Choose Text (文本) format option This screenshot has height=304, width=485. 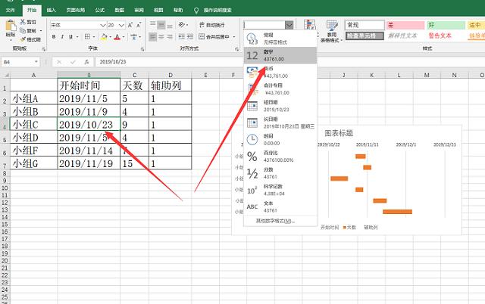pos(280,206)
